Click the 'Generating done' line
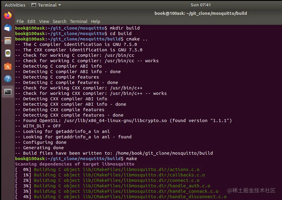Viewport: 282px width, 200px height. [x=39, y=148]
